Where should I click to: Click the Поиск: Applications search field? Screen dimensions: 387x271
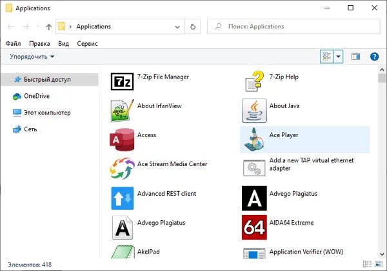[293, 26]
